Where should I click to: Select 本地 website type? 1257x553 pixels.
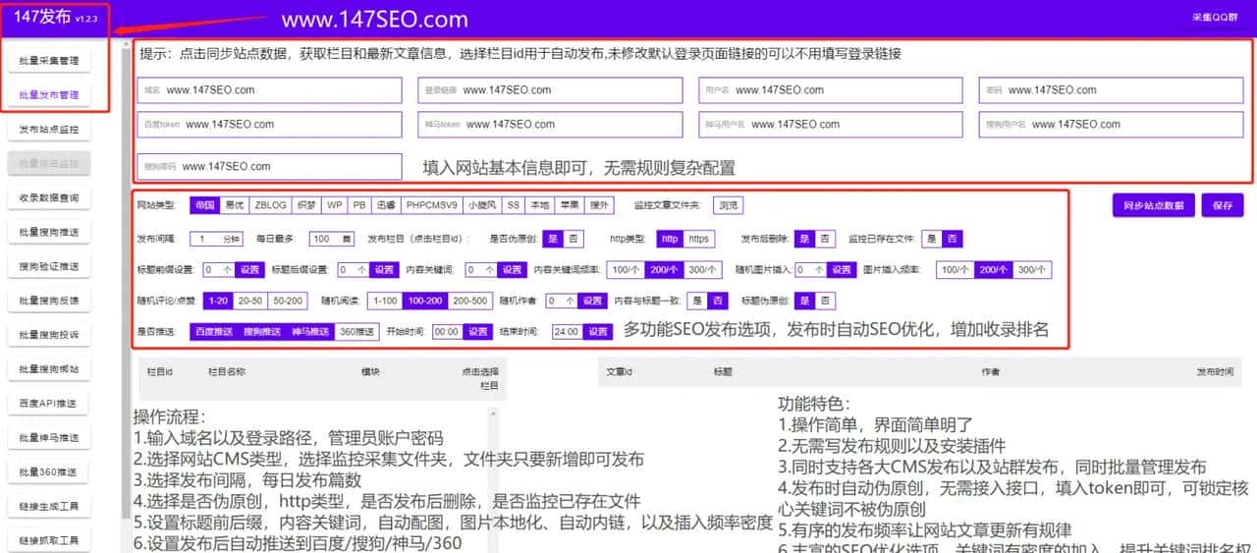coord(540,205)
